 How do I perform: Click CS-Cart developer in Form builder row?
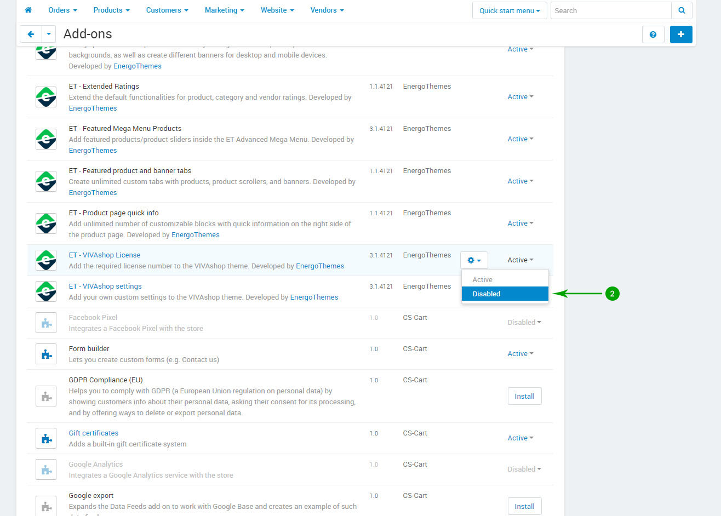415,349
